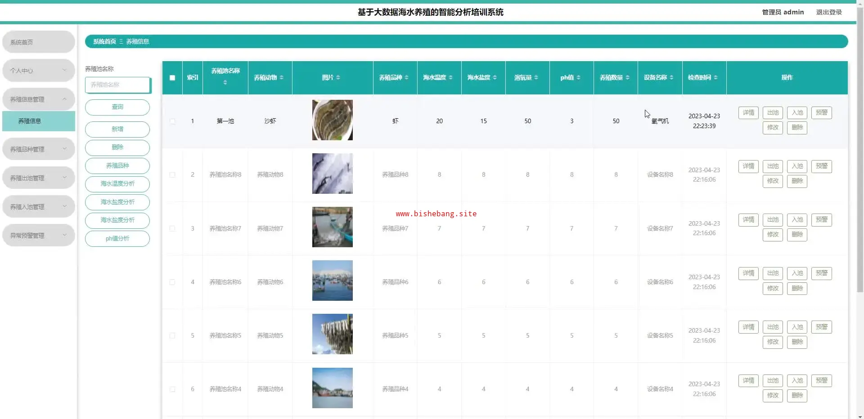
Task: Sort by 养殖数量 column icon
Action: click(627, 78)
